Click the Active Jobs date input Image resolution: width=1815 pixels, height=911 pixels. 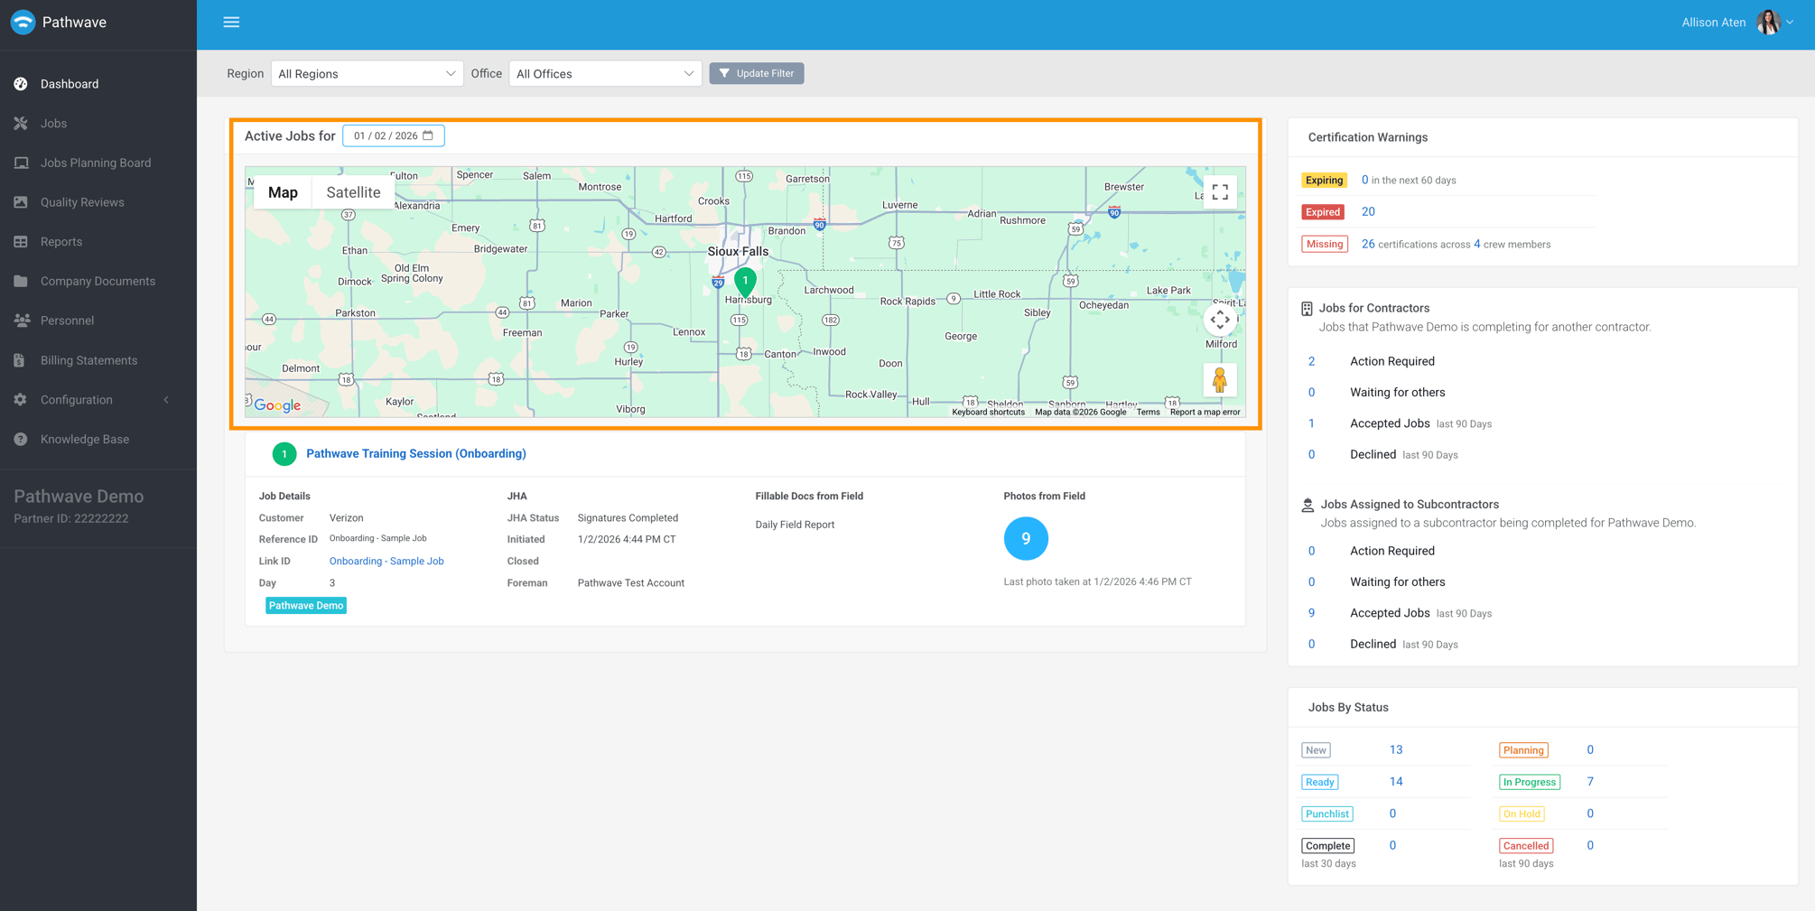tap(394, 135)
